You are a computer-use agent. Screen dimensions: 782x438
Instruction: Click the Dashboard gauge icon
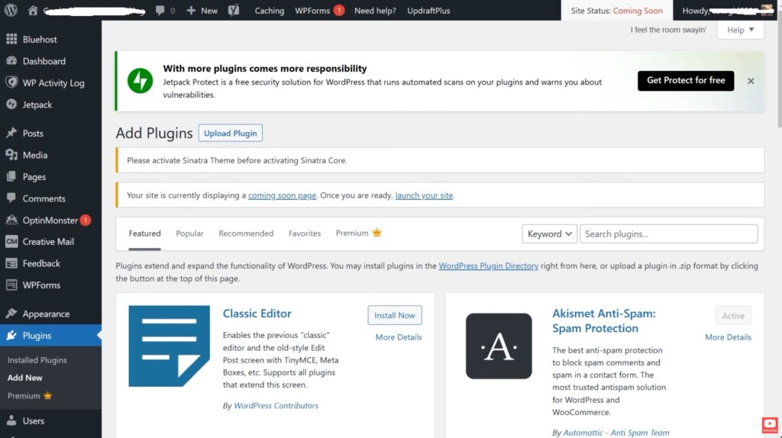pyautogui.click(x=11, y=61)
